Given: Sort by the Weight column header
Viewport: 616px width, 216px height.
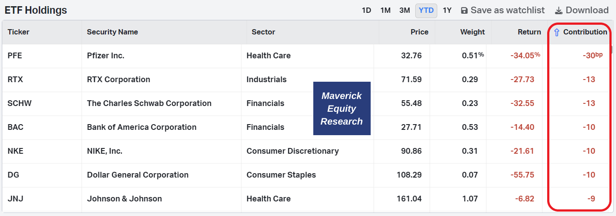Looking at the screenshot, I should point(473,32).
